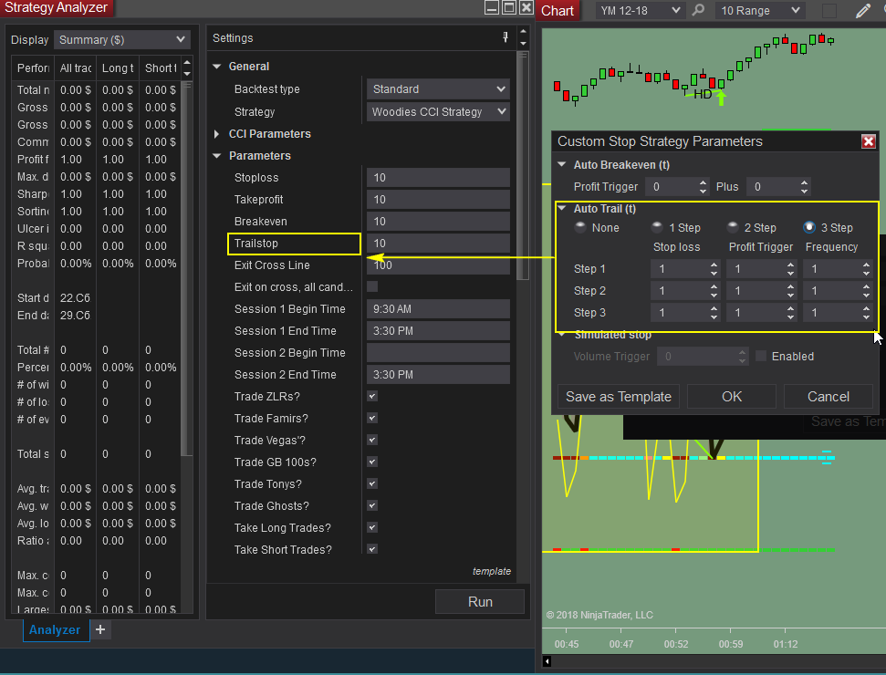Viewport: 886px width, 675px height.
Task: Toggle the Trade Ghosts checkbox
Action: (371, 505)
